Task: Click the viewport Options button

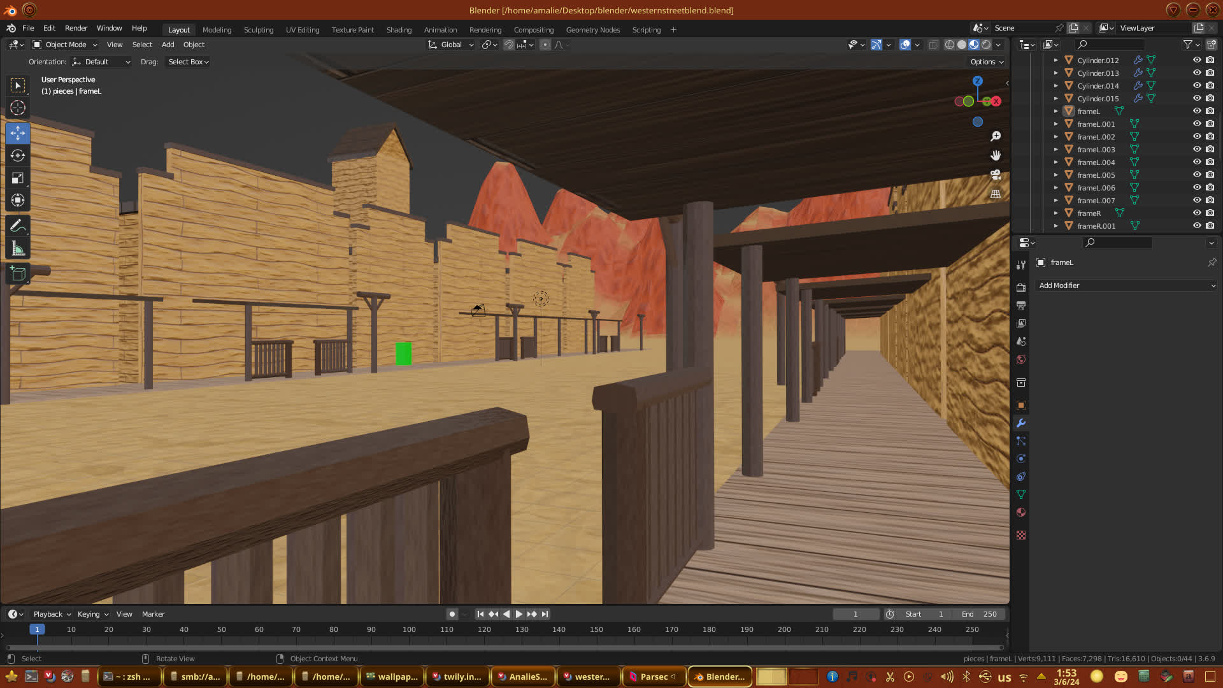Action: tap(987, 62)
